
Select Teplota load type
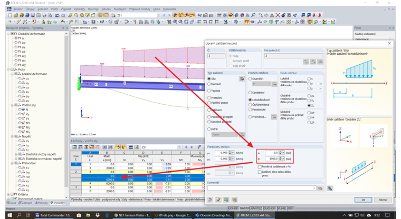(x=209, y=91)
